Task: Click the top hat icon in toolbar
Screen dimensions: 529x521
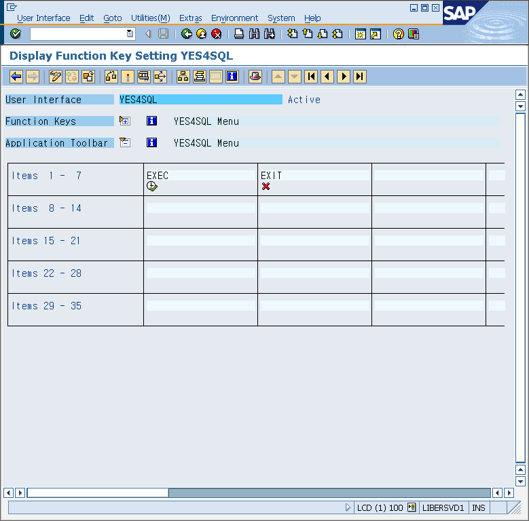Action: click(255, 77)
